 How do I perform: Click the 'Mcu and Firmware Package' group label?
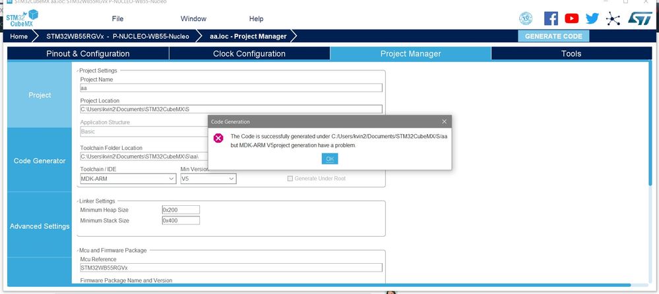[113, 251]
